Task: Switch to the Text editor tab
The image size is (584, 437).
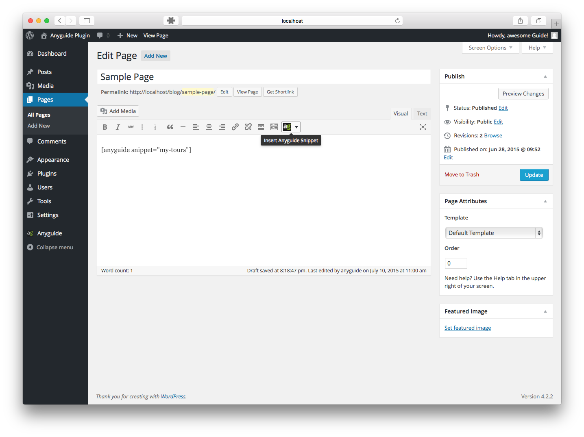Action: pyautogui.click(x=422, y=113)
